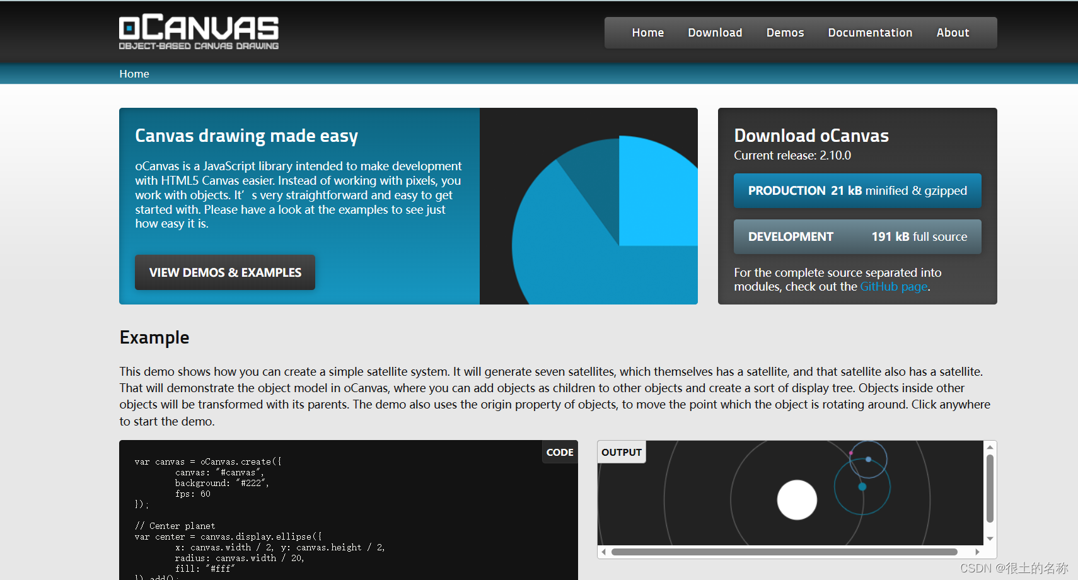Open the Documentation menu item

point(870,33)
